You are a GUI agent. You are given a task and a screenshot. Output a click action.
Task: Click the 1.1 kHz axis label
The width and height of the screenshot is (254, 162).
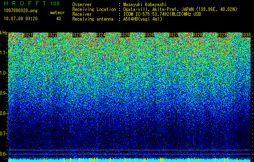[x=3, y=53]
